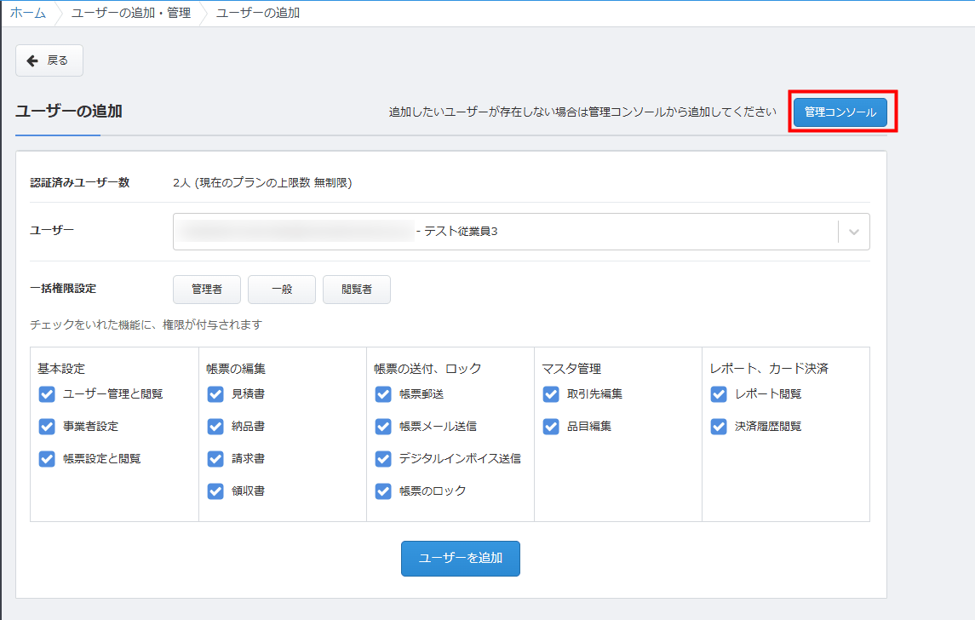Toggle レポート閲覧 checkbox
The height and width of the screenshot is (620, 975).
pyautogui.click(x=719, y=394)
